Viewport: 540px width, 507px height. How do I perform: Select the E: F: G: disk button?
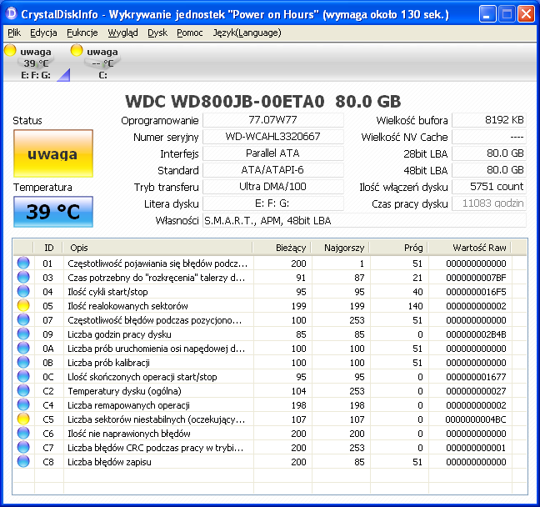click(x=36, y=63)
